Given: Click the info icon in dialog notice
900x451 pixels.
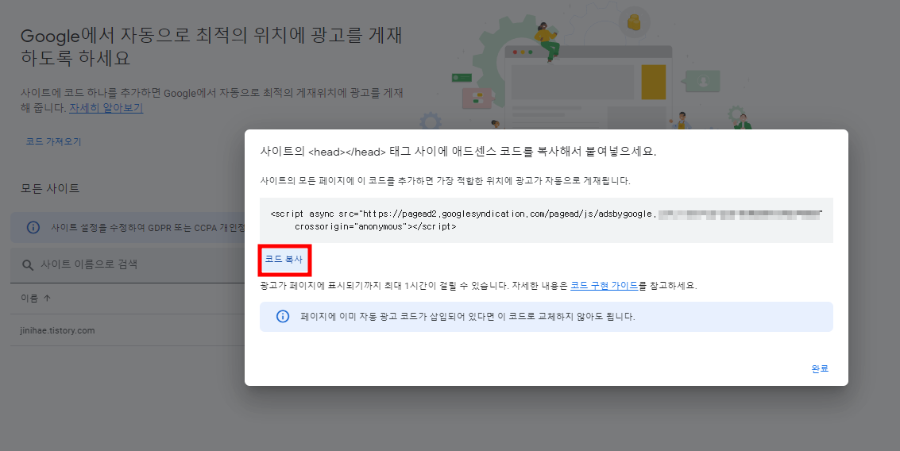Looking at the screenshot, I should (283, 316).
